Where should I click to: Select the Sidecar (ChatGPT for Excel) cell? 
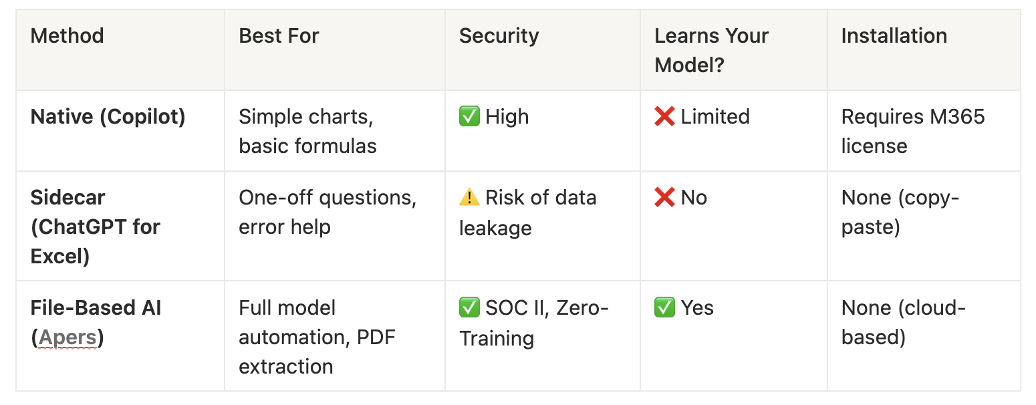(x=96, y=227)
